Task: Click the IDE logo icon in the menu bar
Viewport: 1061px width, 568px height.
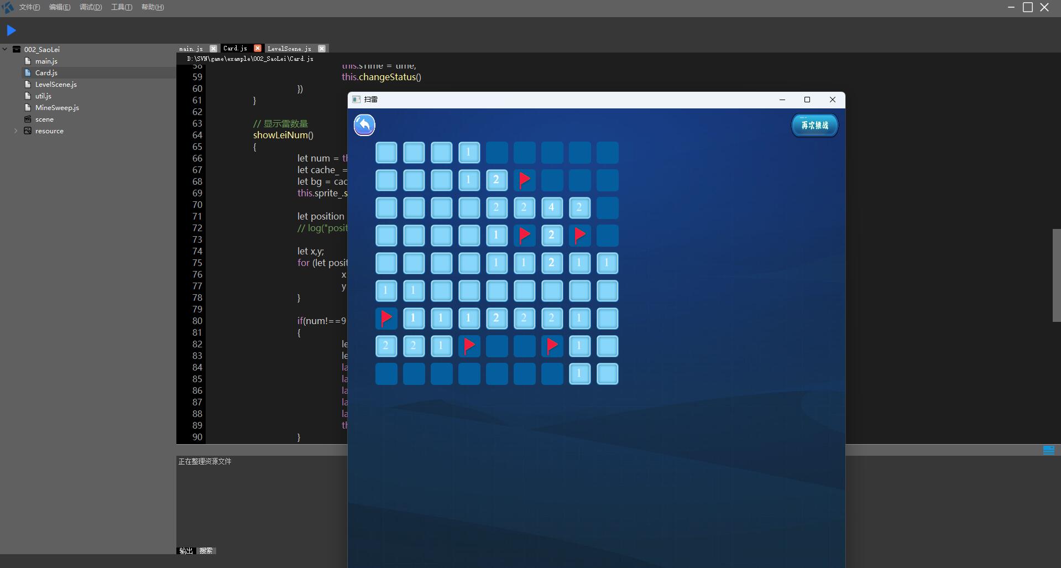Action: coord(8,7)
